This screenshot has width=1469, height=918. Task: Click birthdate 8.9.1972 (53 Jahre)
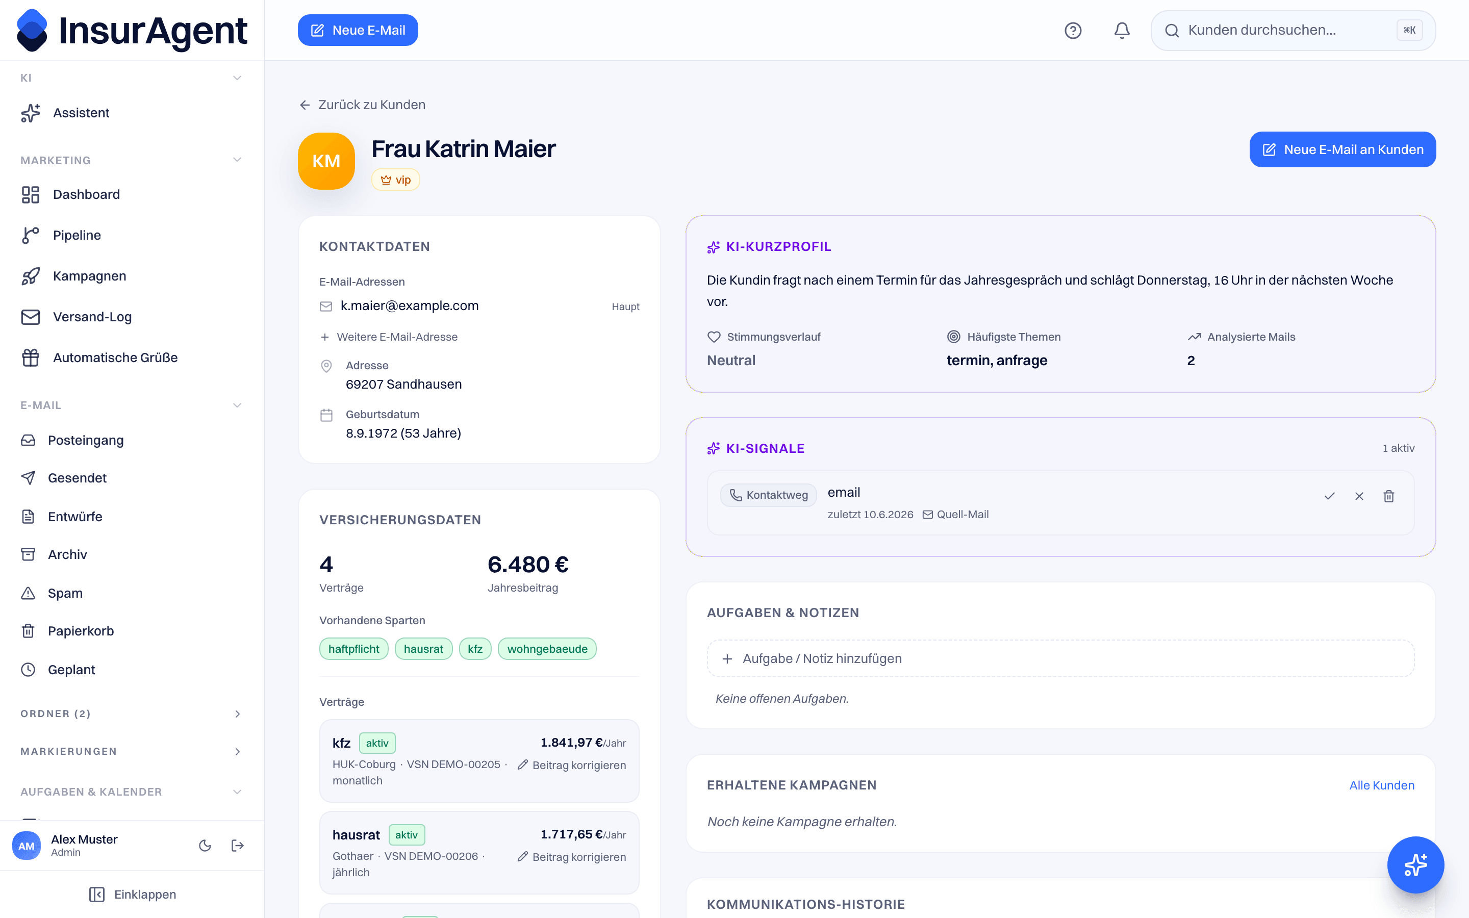[403, 433]
